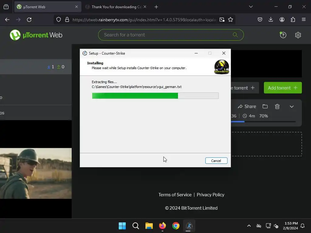The height and width of the screenshot is (233, 311).
Task: Minimize the Setup Counter-Strike window
Action: click(196, 53)
